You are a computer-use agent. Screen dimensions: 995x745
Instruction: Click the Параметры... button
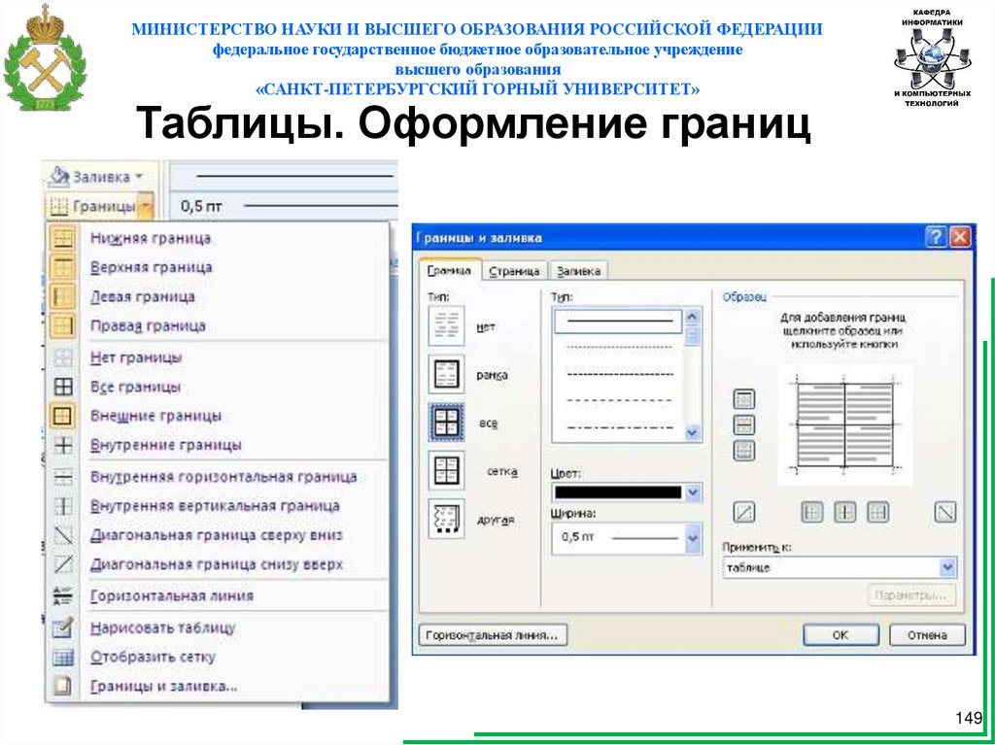[911, 596]
